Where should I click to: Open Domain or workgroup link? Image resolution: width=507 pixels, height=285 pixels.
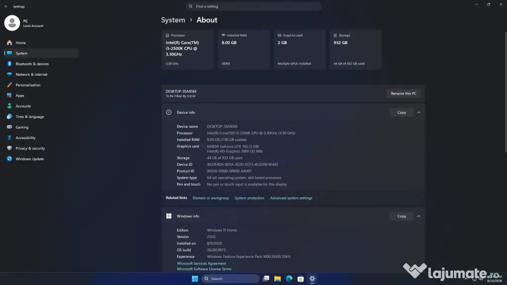coord(210,198)
